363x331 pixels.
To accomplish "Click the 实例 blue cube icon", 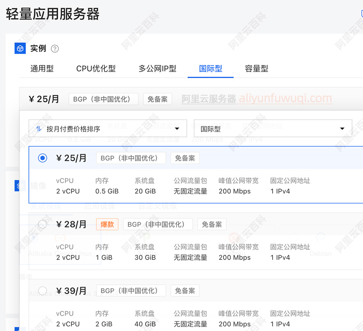I will pyautogui.click(x=20, y=48).
